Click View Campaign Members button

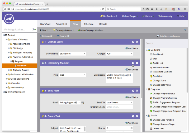(x=91, y=30)
